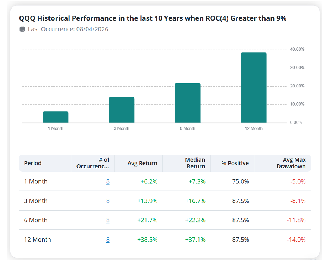The height and width of the screenshot is (264, 329).
Task: Open the 1 Month occurrences link
Action: (108, 181)
